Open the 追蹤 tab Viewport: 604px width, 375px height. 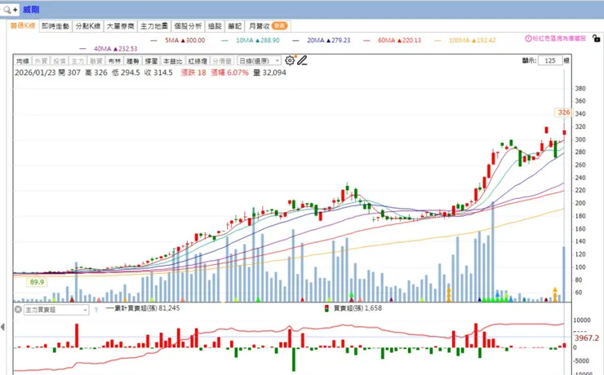[215, 26]
